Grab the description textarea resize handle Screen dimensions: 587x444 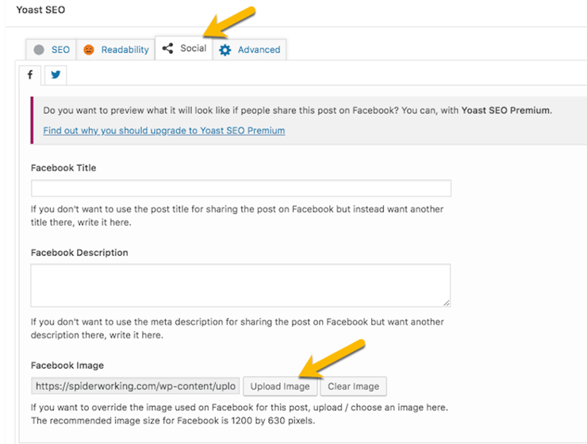point(447,303)
